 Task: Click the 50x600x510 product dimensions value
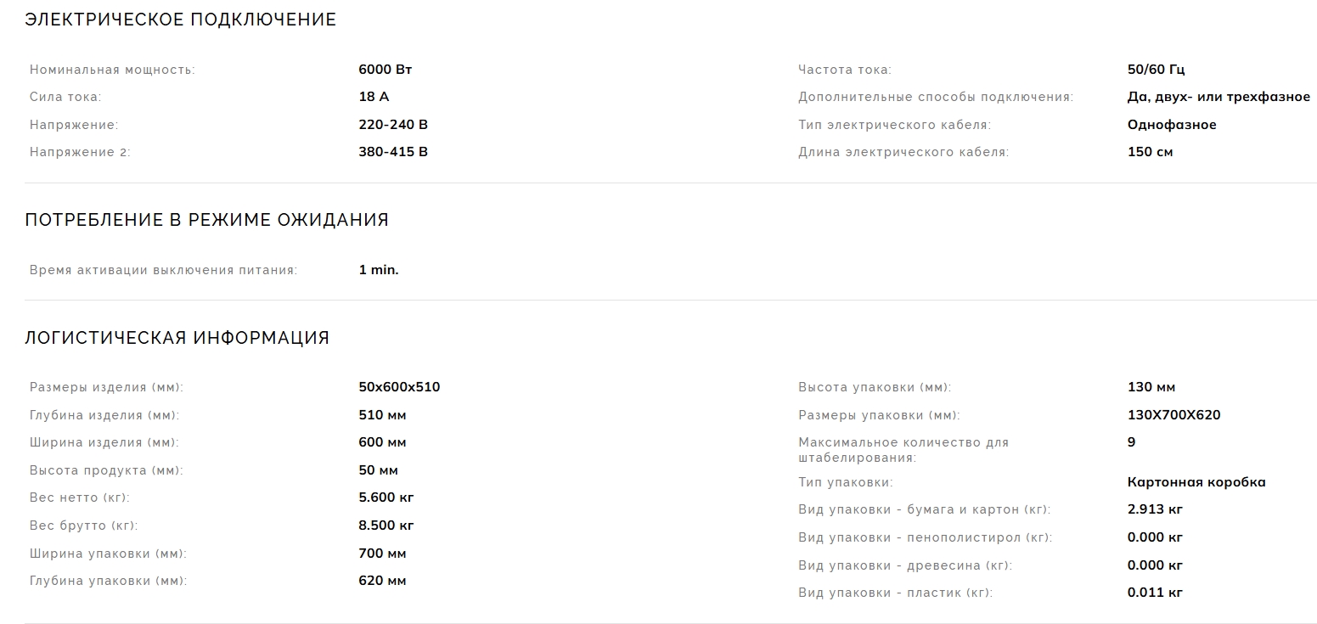pyautogui.click(x=399, y=387)
